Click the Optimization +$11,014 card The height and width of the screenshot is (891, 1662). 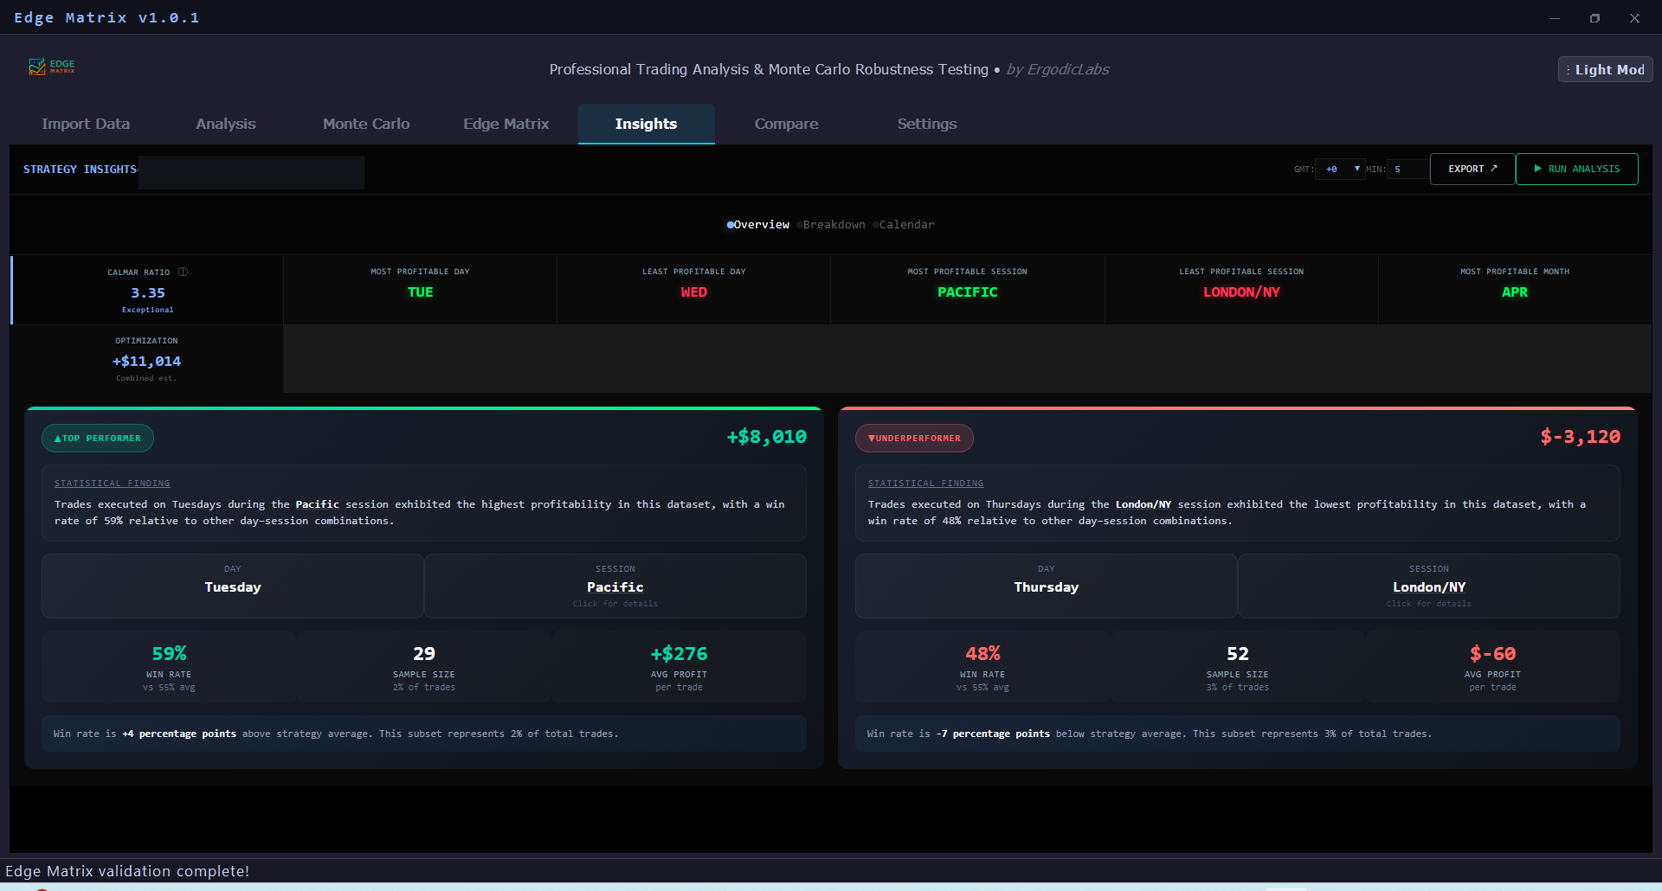[x=146, y=359]
